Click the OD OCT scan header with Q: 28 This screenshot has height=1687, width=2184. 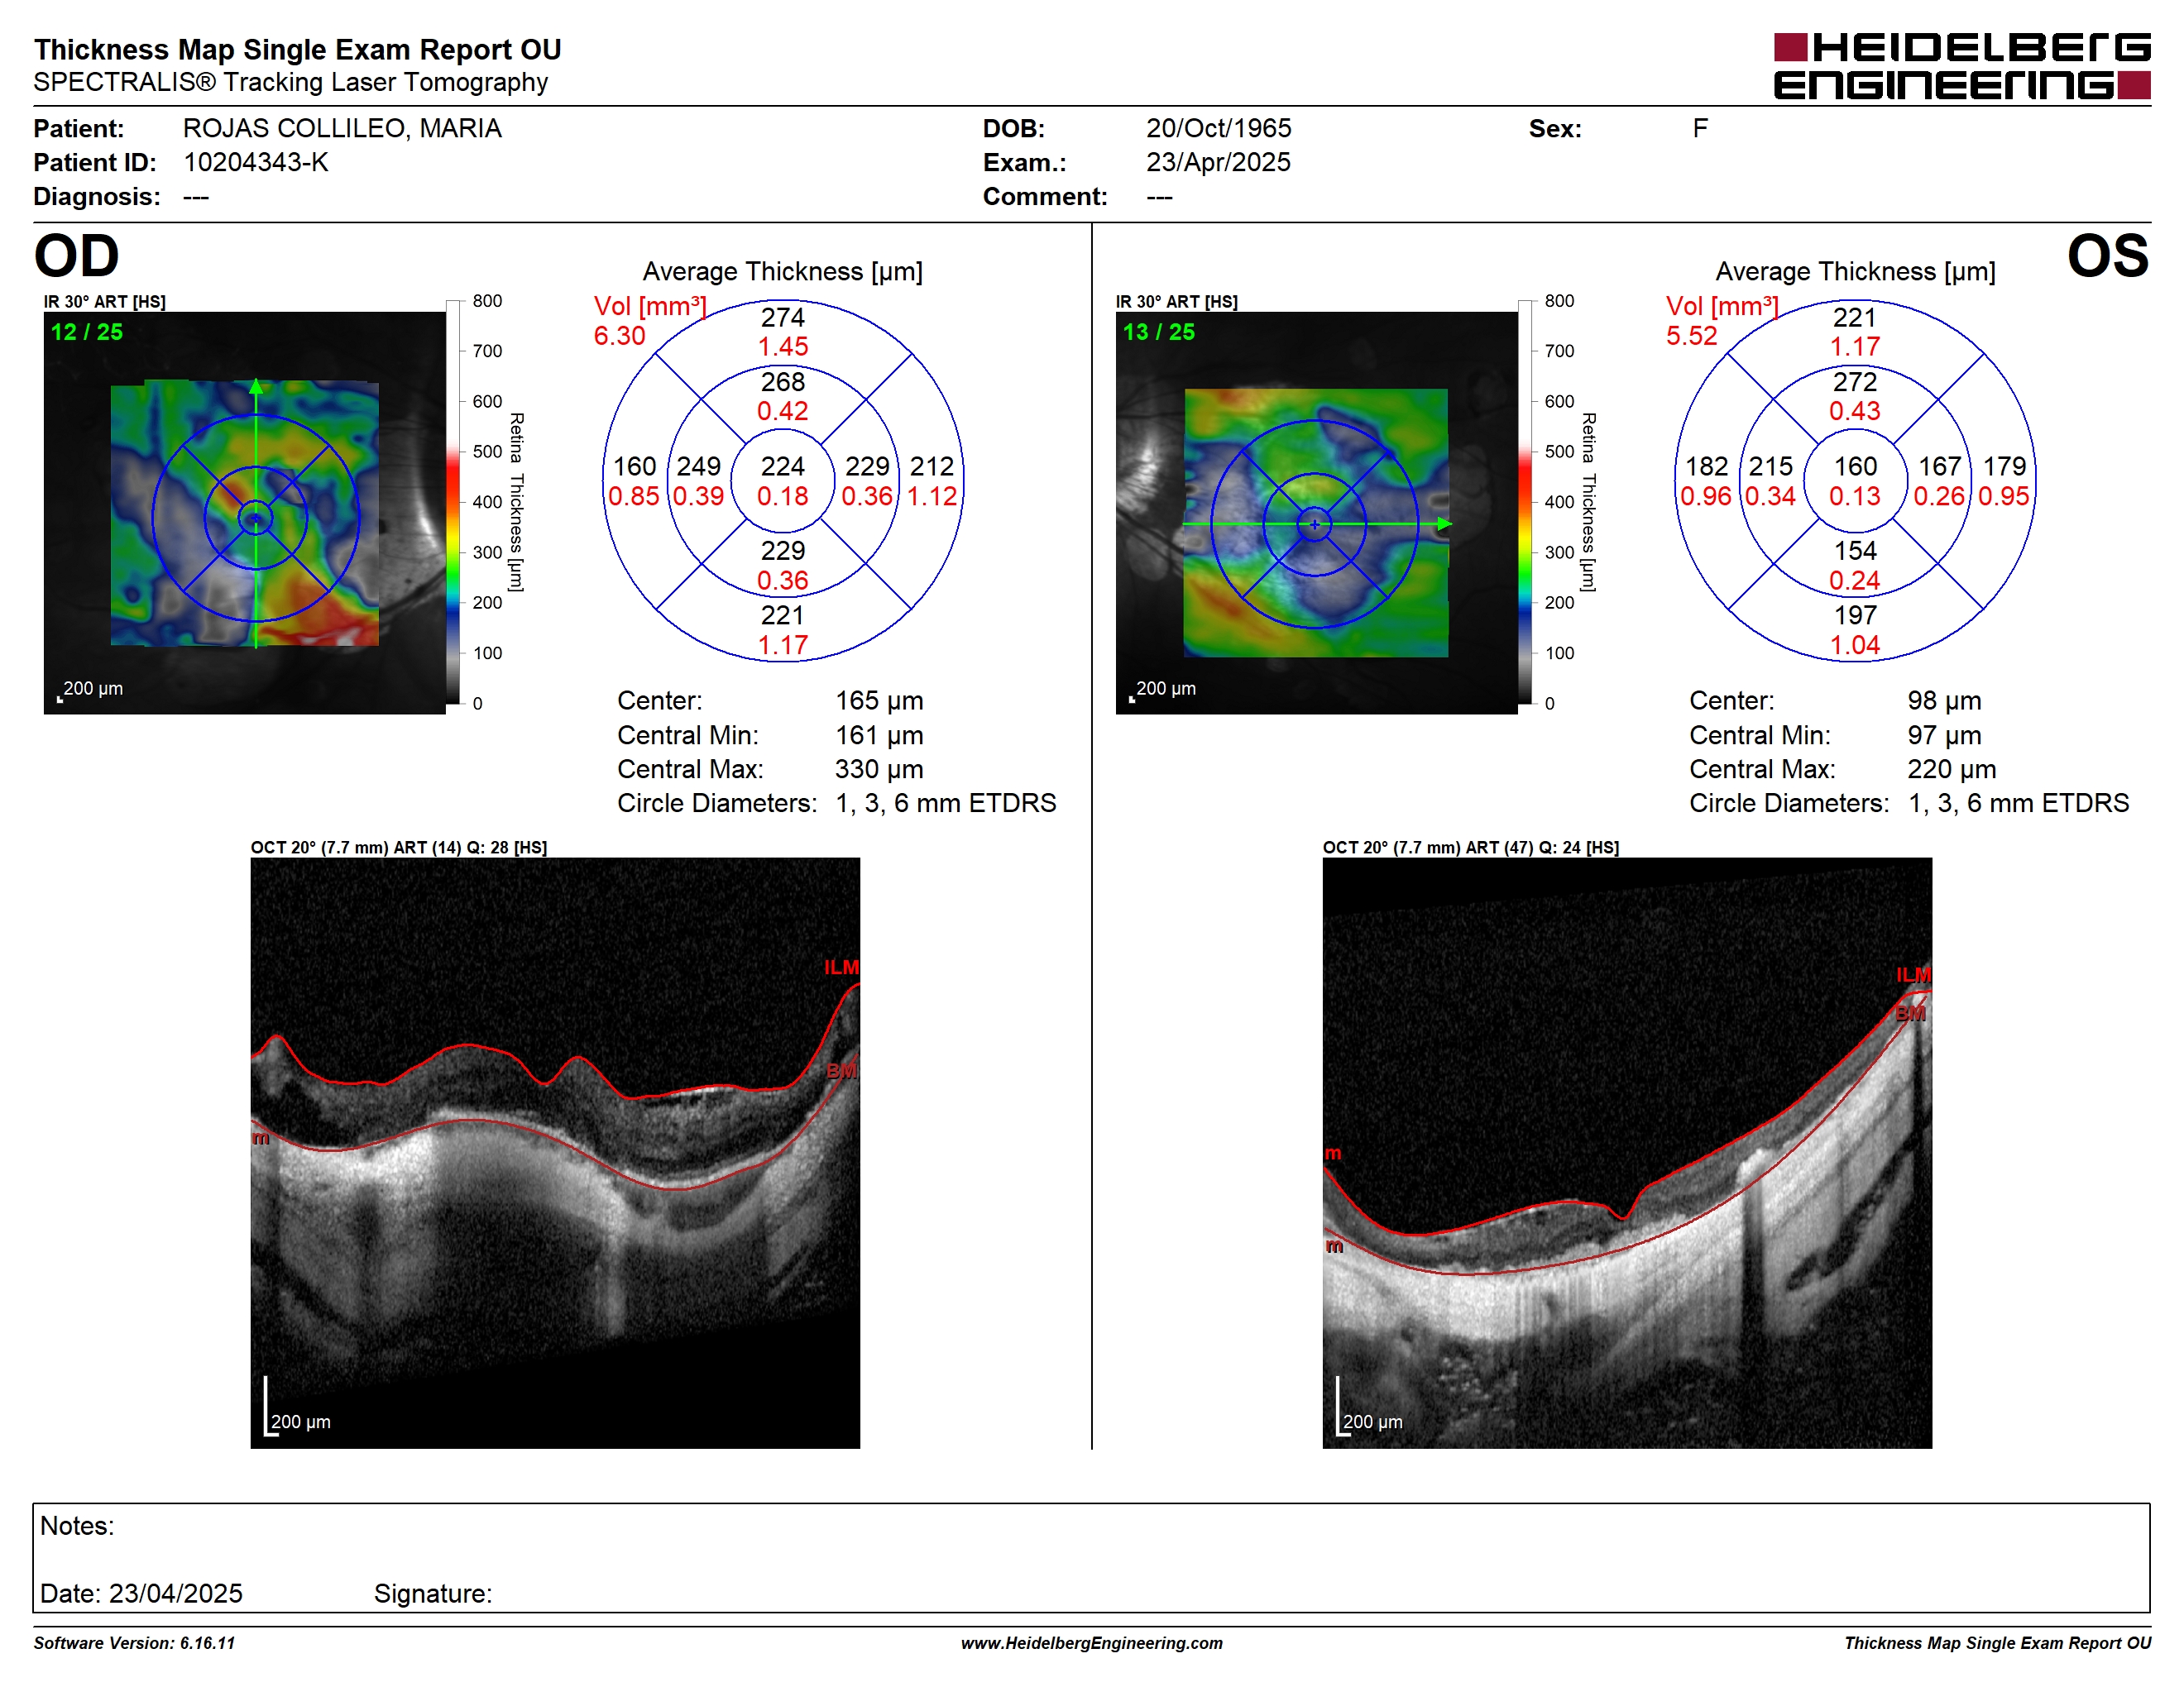(x=399, y=848)
